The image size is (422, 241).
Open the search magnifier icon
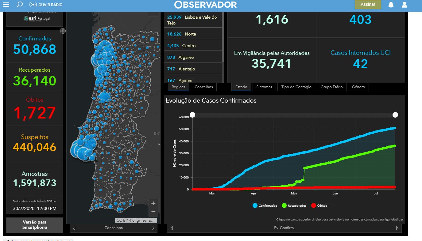point(20,5)
